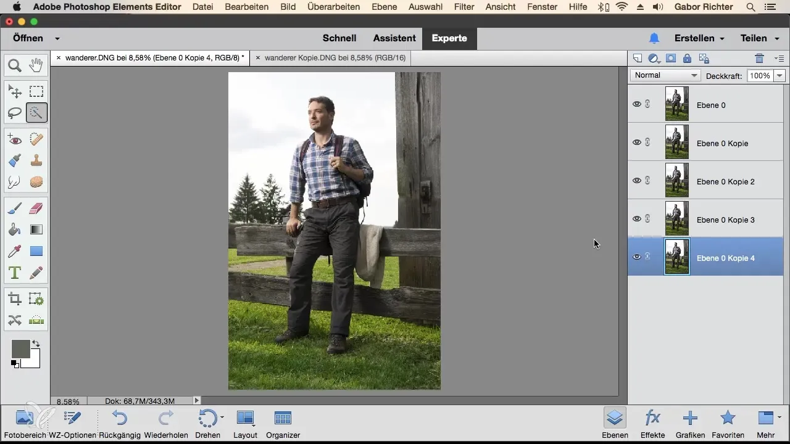Open the Fotobereich photo bin

[25, 424]
